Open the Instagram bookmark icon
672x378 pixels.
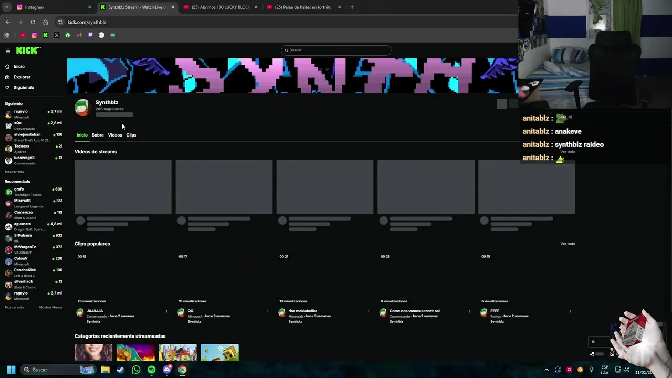tap(34, 35)
